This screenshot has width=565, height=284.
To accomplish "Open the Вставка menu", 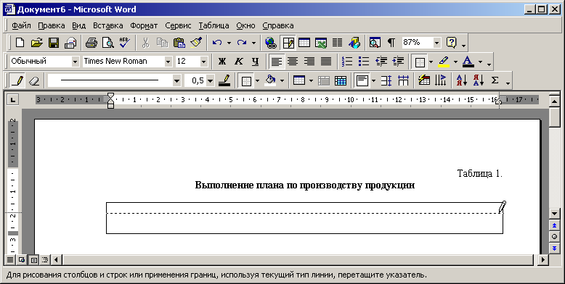I will click(107, 25).
